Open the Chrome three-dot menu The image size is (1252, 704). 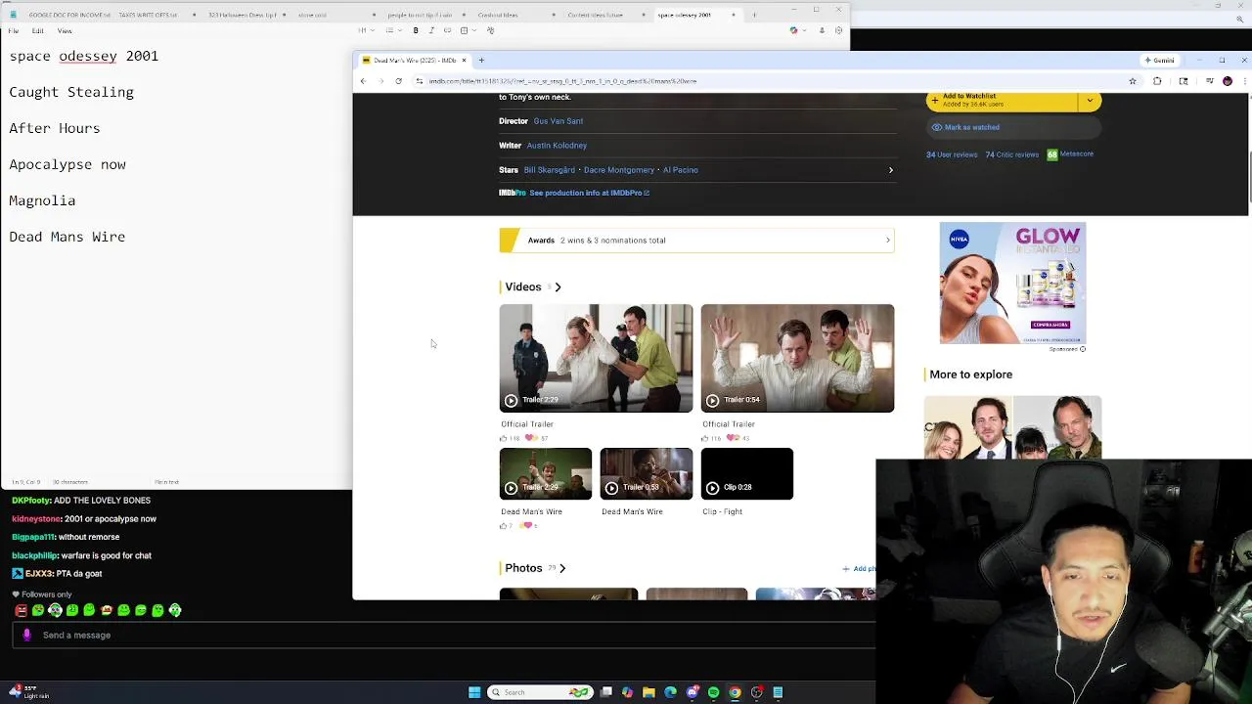tap(1243, 81)
